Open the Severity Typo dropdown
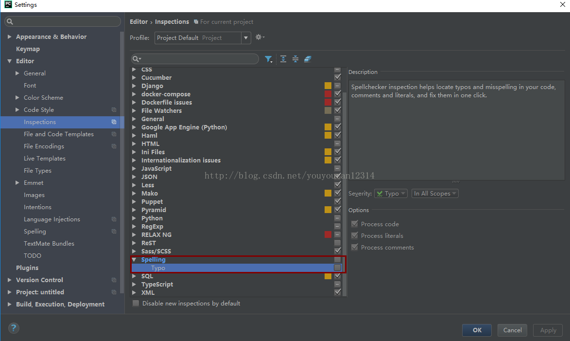The image size is (570, 341). [391, 194]
